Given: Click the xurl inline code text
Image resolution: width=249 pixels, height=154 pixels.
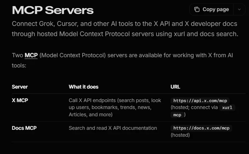Looking at the screenshot, I should [227, 107].
